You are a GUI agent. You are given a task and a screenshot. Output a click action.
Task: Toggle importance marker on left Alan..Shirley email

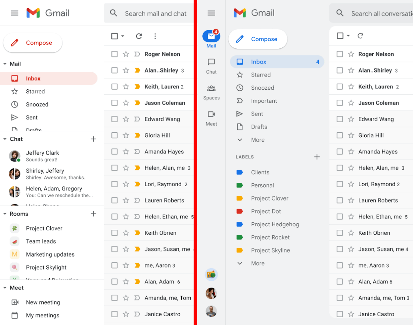[x=137, y=70]
